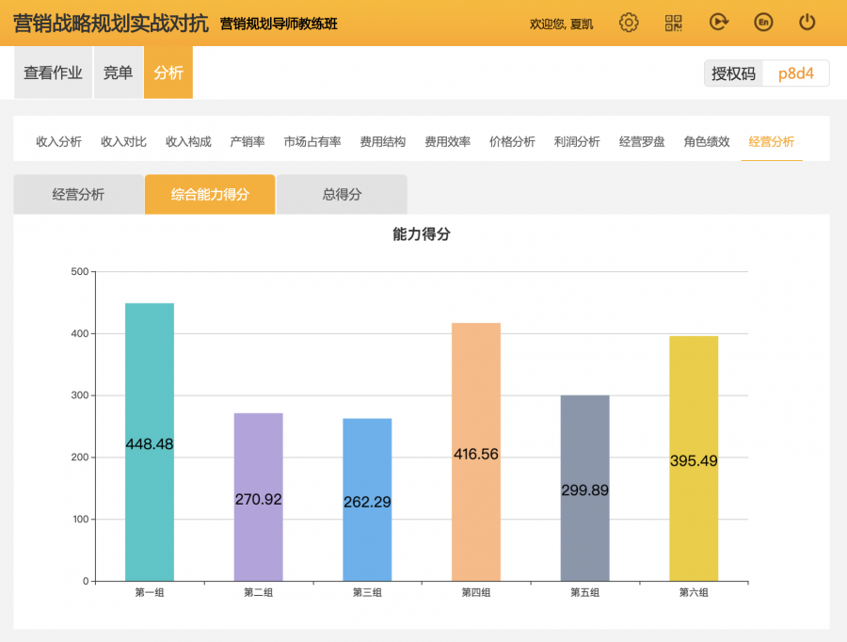Click the 第三组 axis label
This screenshot has height=642, width=847.
(x=367, y=592)
